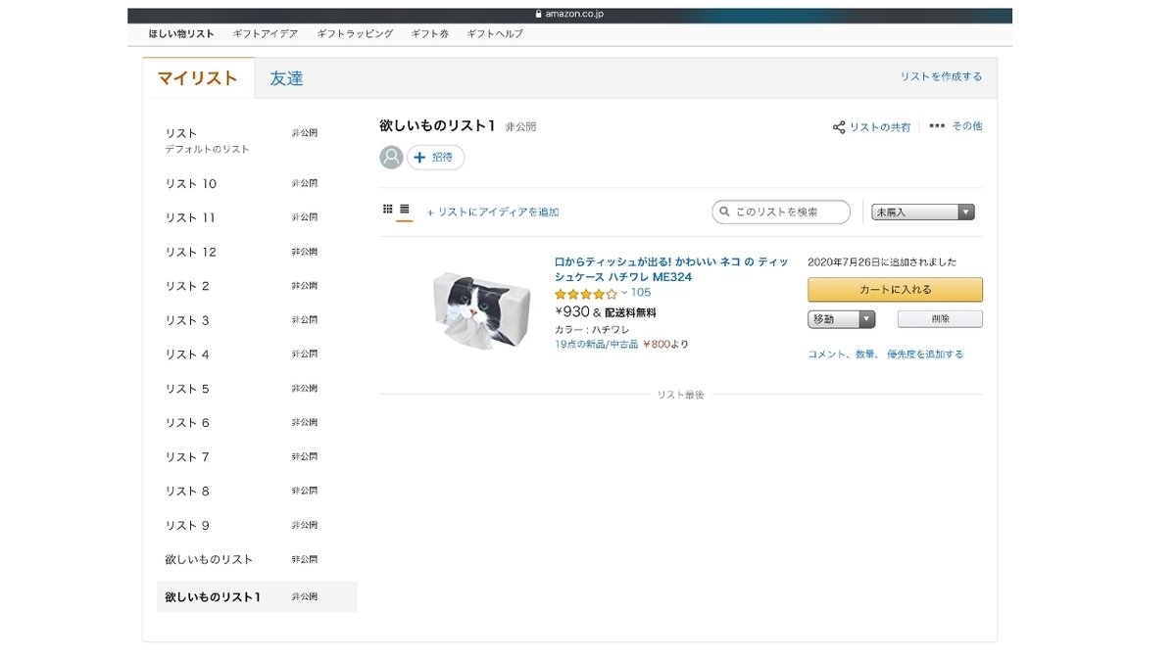1176x661 pixels.
Task: Click the 2020年7月26日に追加されました text
Action: [882, 262]
